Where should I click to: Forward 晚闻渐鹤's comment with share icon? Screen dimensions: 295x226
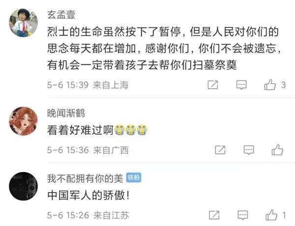220,150
